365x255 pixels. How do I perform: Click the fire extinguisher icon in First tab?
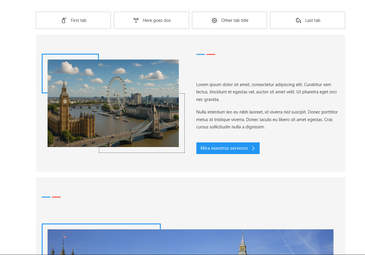[64, 20]
